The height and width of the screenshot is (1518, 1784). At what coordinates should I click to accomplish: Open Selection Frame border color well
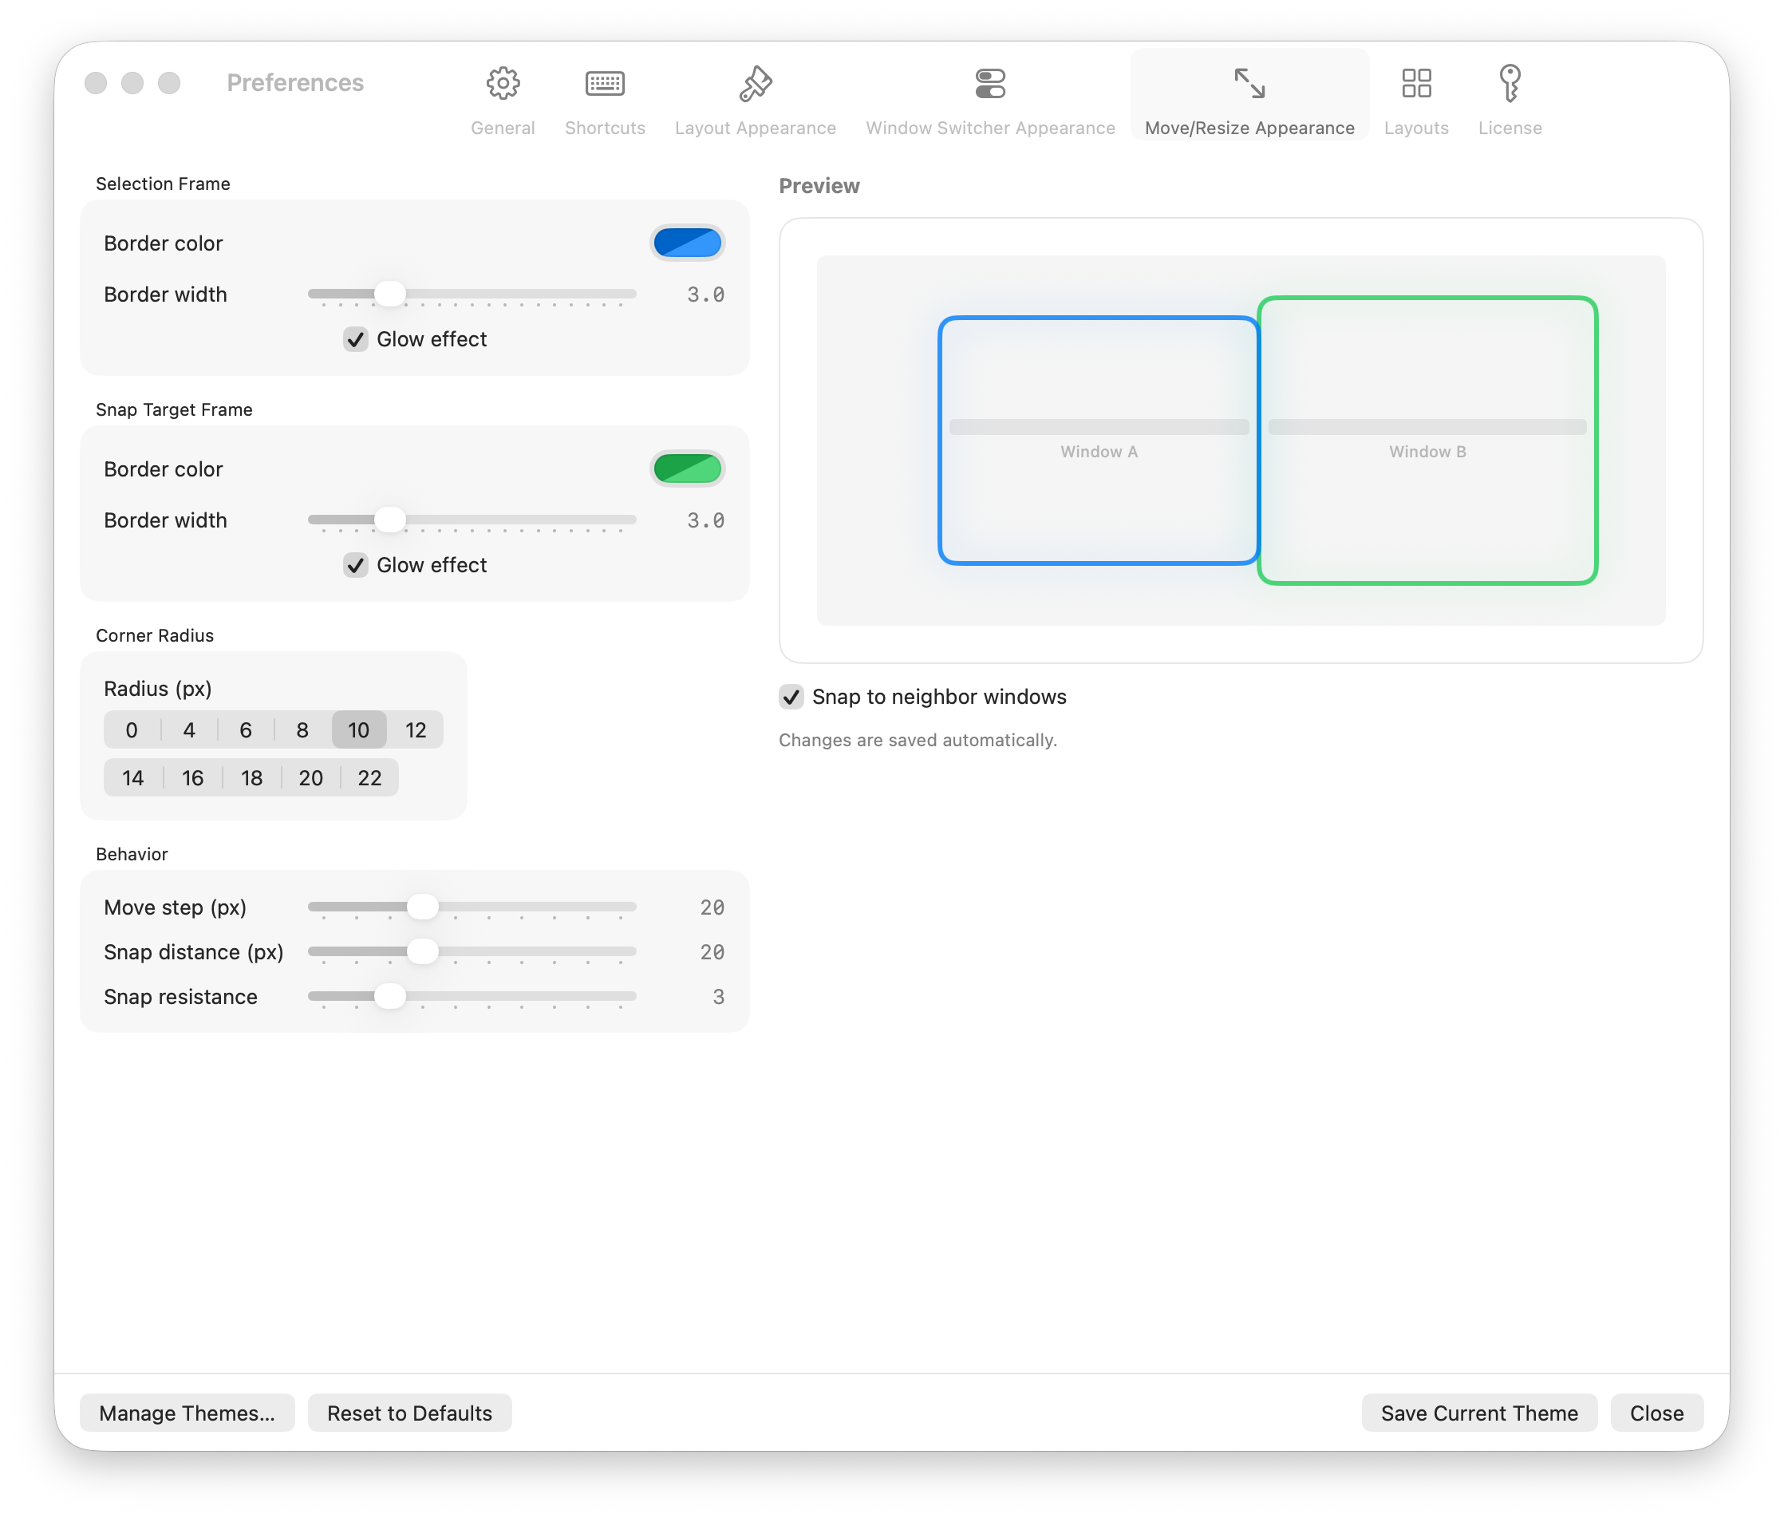[x=687, y=243]
